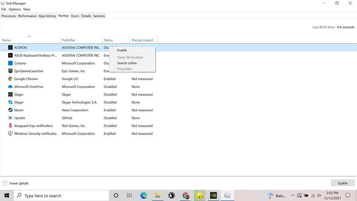Show hidden system tray icons
This screenshot has height=201, width=357.
[x=293, y=196]
